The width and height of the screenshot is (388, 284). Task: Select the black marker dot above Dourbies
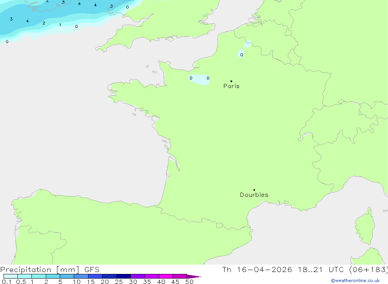click(x=254, y=190)
